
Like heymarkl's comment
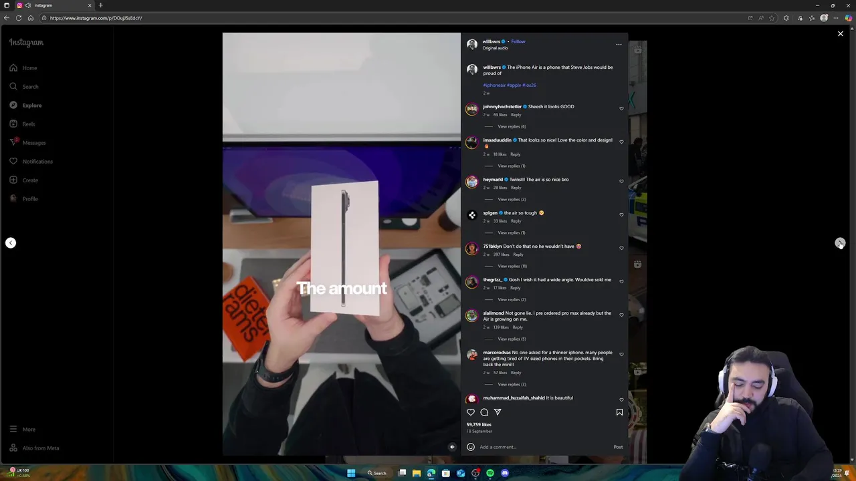coord(621,181)
